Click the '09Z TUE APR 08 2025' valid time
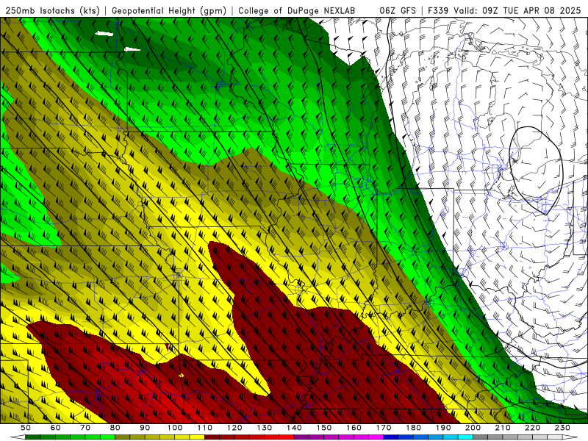Screen dimensions: 588x441 point(531,10)
